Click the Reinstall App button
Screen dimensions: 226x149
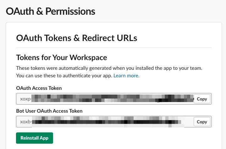(35, 138)
